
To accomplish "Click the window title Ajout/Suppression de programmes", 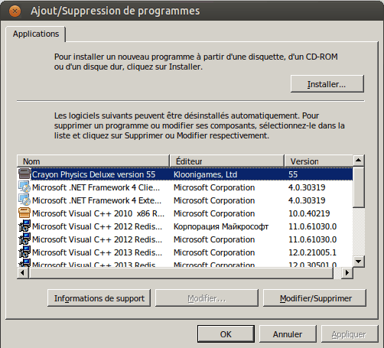I will click(115, 11).
